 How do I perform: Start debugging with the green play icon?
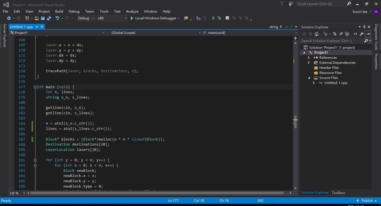132,18
